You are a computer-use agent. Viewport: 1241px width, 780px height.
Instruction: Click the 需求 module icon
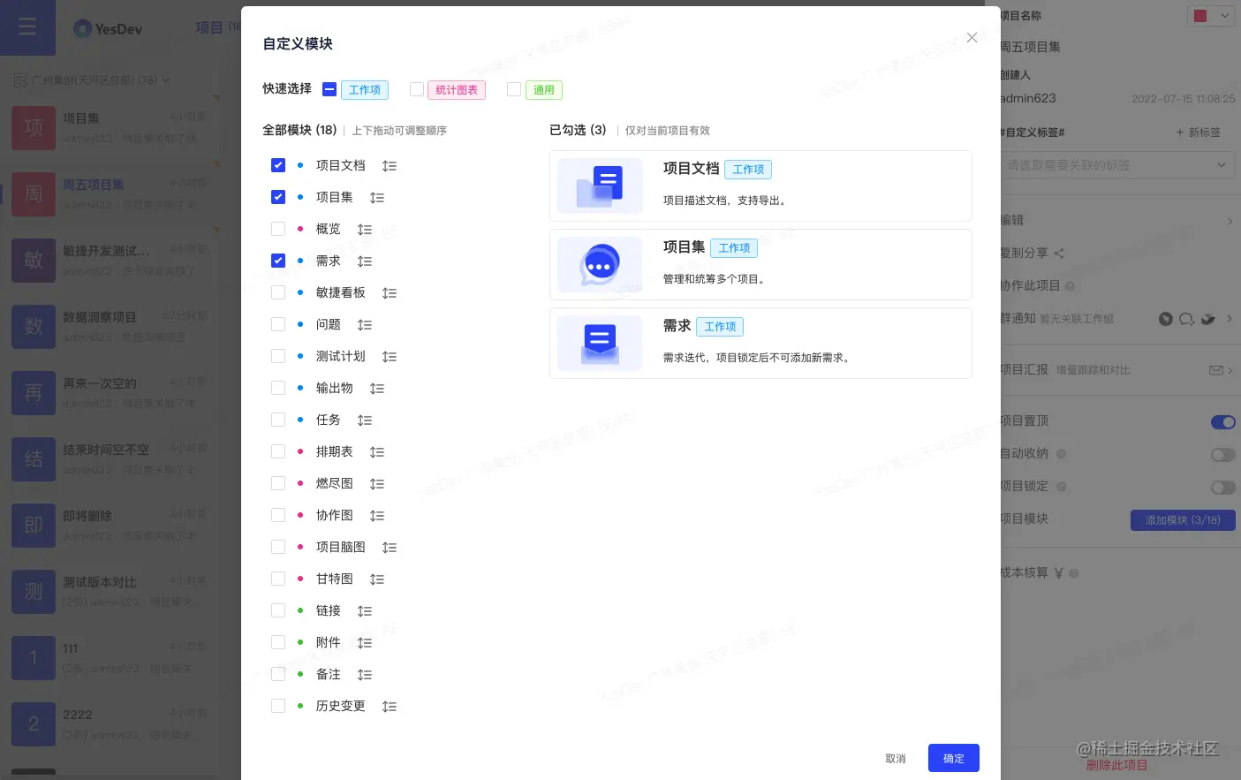coord(600,343)
